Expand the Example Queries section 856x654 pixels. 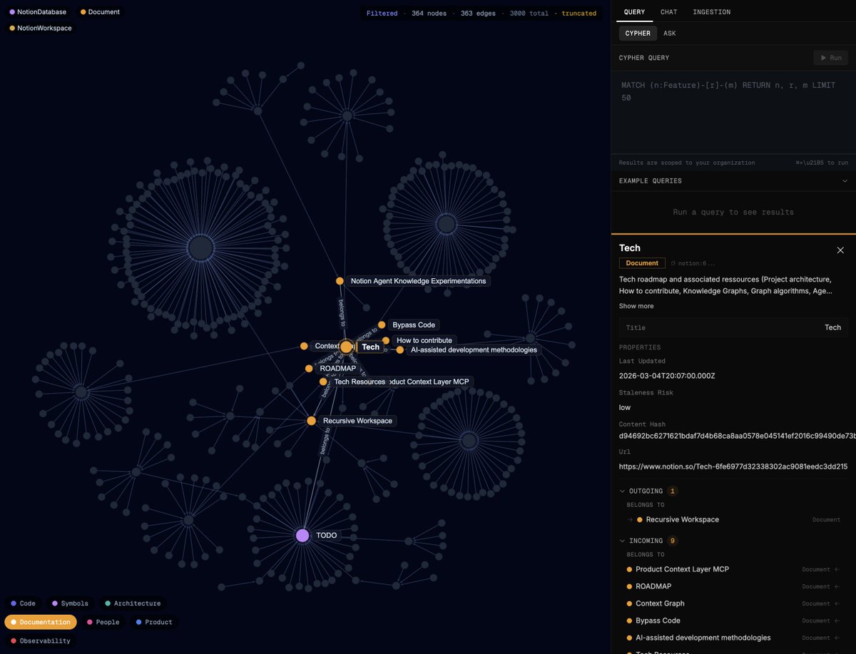coord(733,181)
